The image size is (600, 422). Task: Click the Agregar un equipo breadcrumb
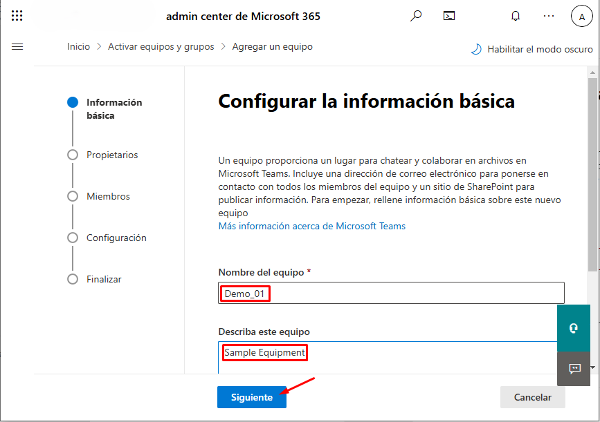(x=272, y=46)
